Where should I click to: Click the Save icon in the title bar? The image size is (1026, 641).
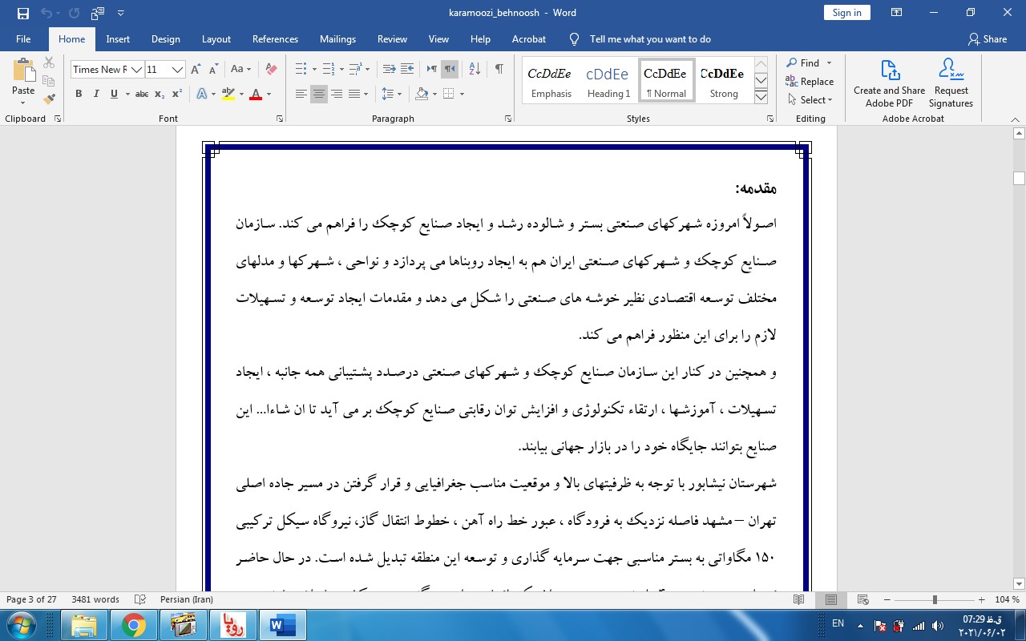[x=23, y=13]
